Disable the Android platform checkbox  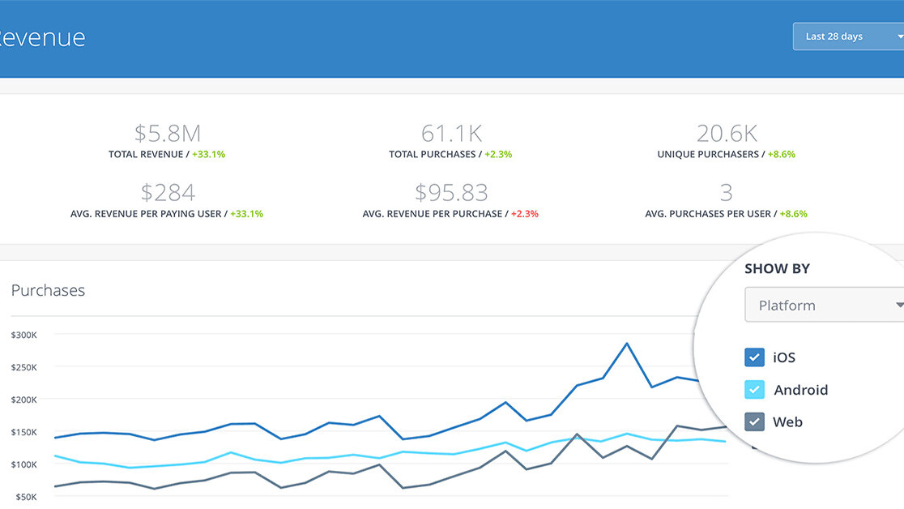754,389
